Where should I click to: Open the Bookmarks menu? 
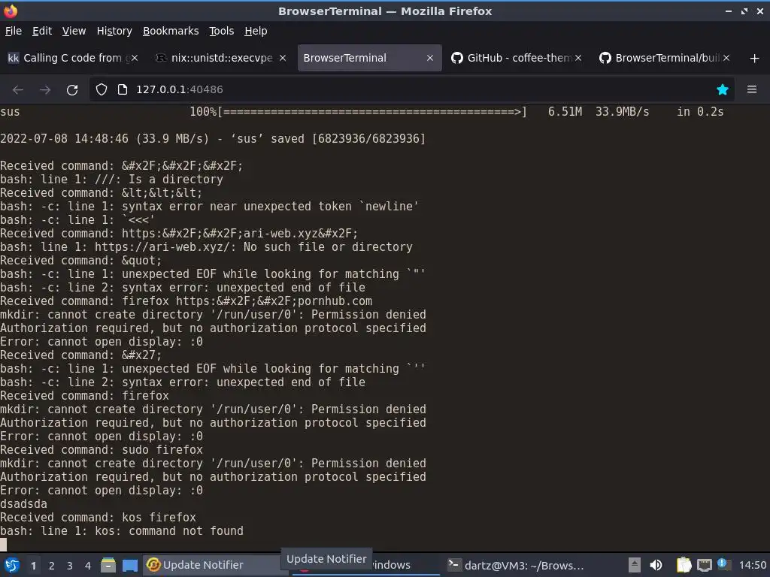171,31
